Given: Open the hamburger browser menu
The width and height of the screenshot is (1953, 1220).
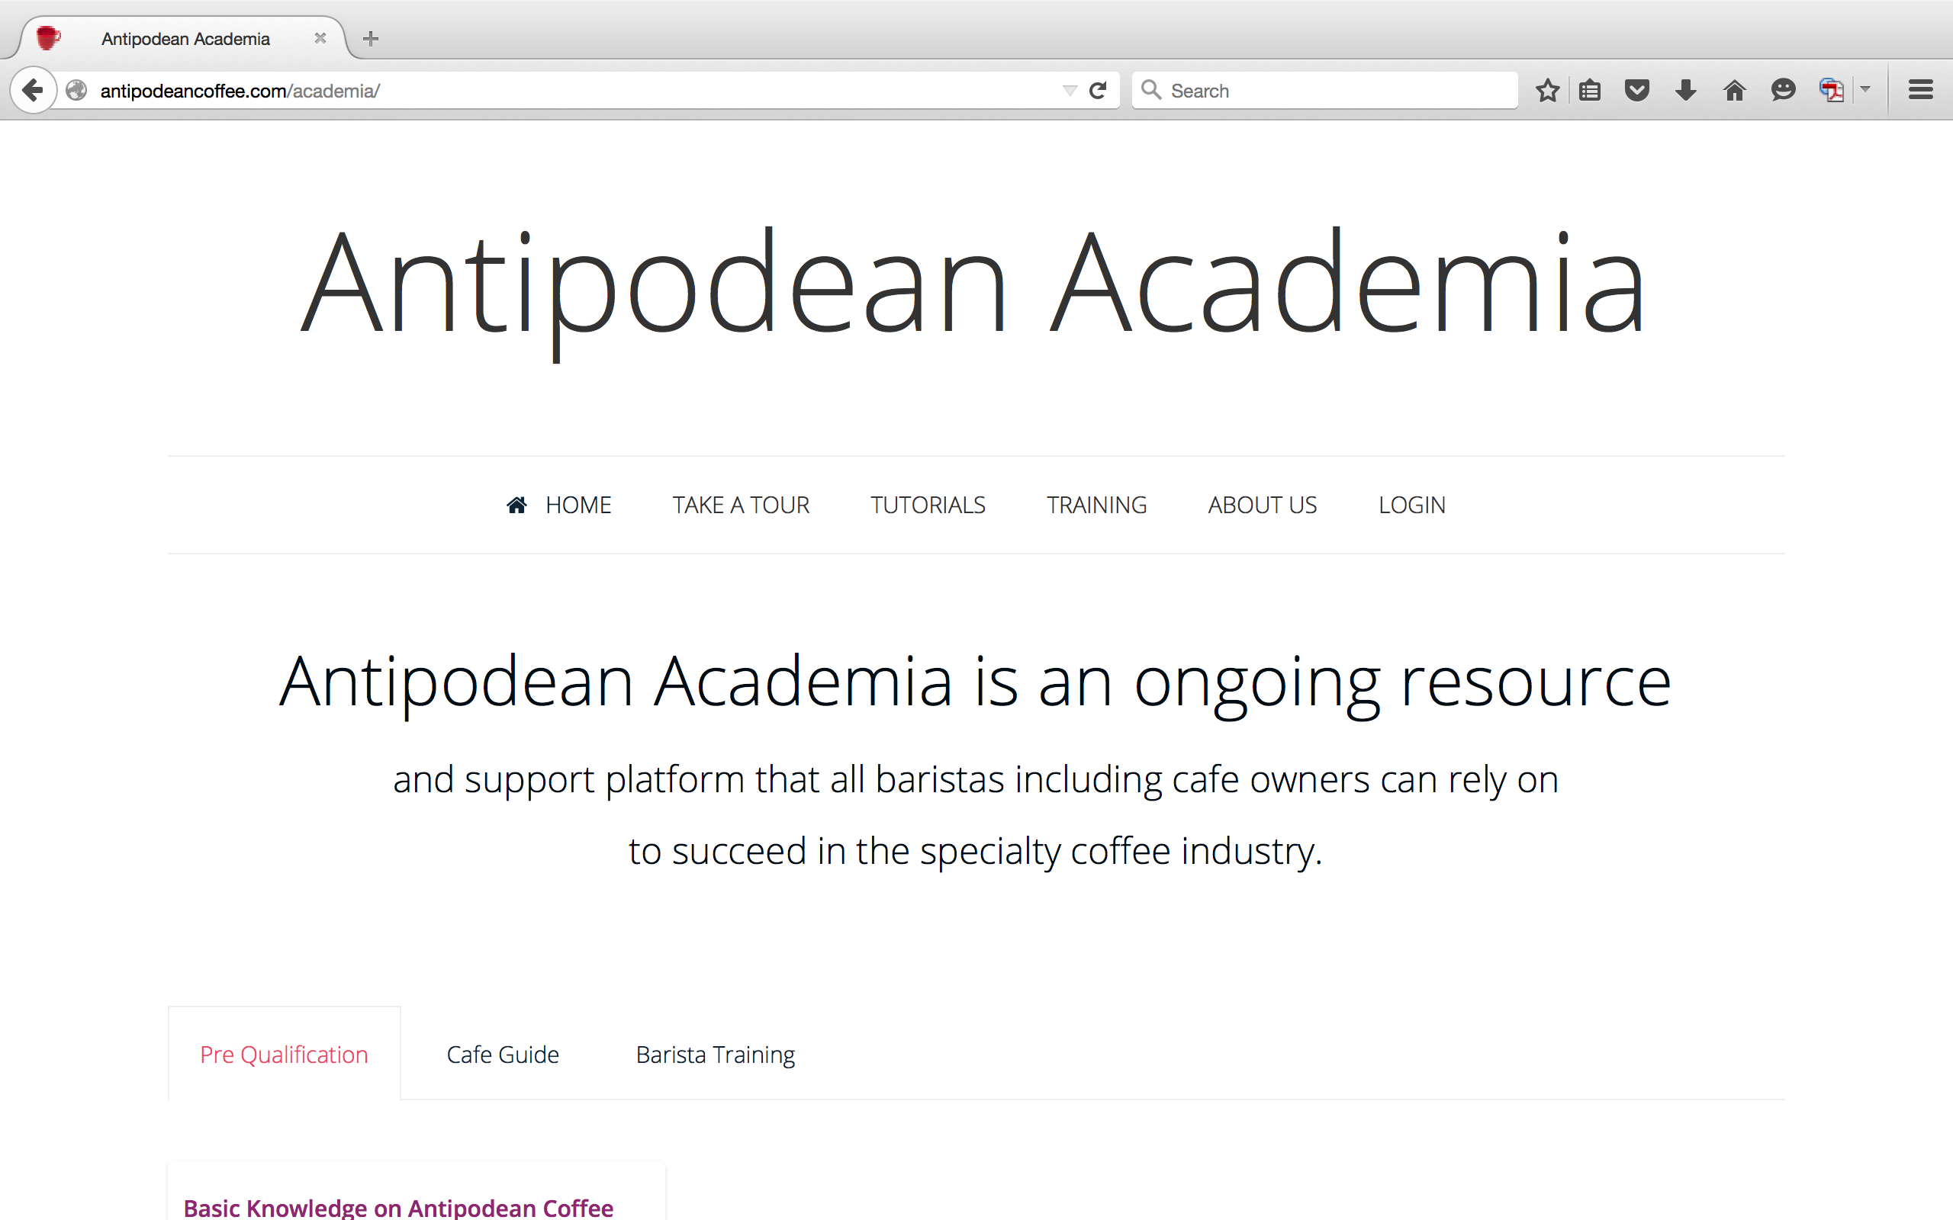Looking at the screenshot, I should 1920,91.
